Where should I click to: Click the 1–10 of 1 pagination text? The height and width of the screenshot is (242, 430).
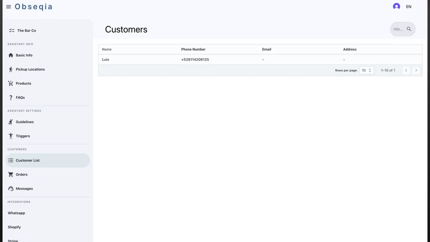coord(388,70)
